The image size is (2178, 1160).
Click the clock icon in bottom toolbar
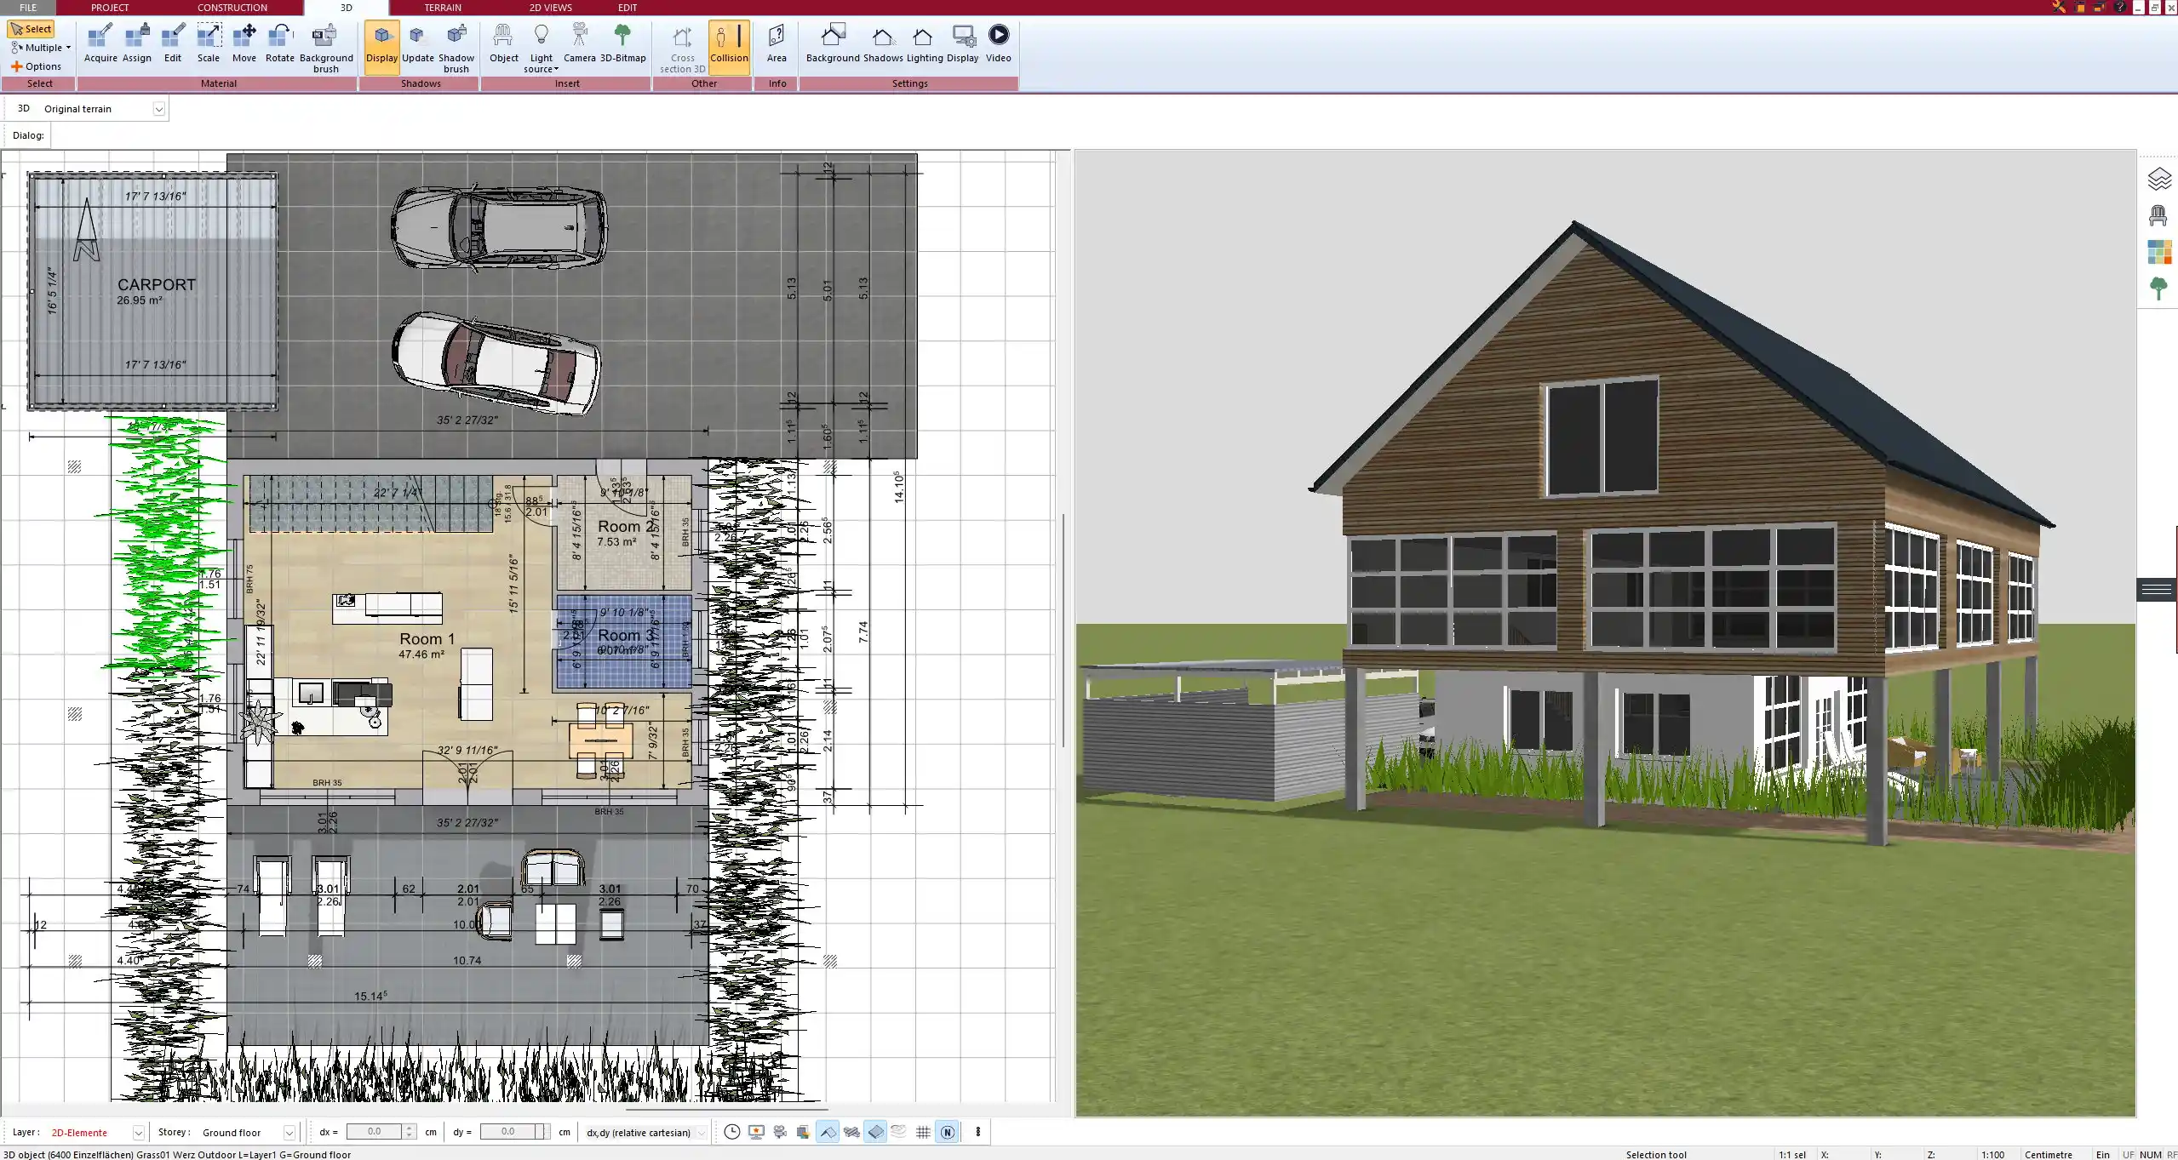[x=731, y=1132]
